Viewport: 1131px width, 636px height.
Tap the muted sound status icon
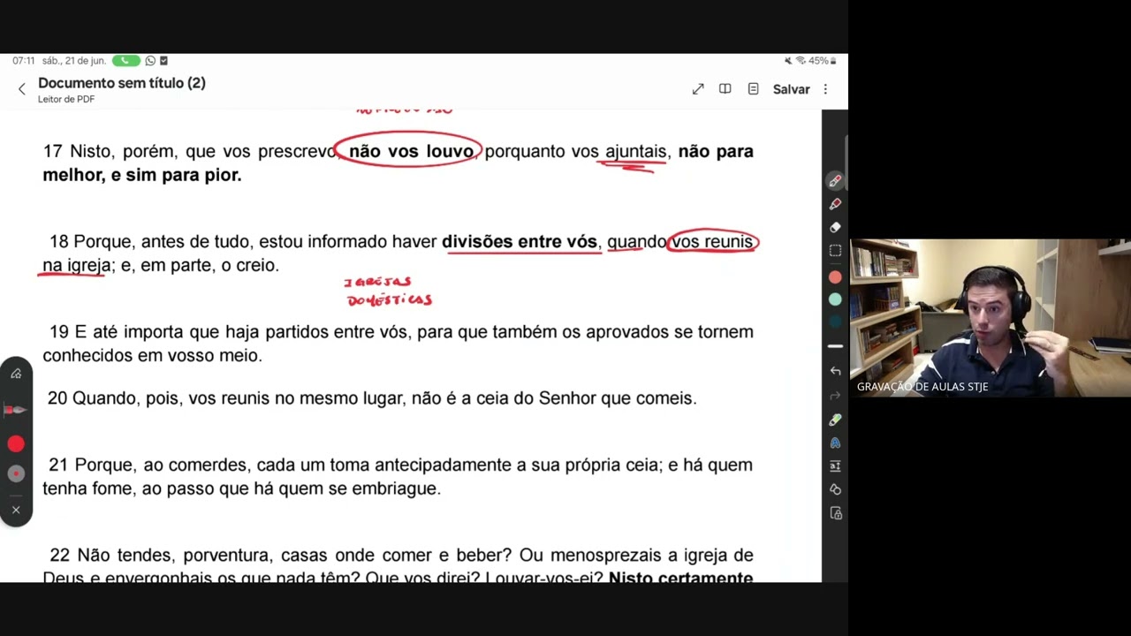tap(788, 61)
